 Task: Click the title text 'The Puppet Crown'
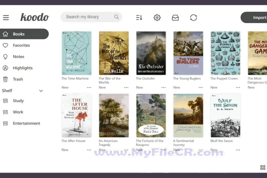tap(224, 79)
